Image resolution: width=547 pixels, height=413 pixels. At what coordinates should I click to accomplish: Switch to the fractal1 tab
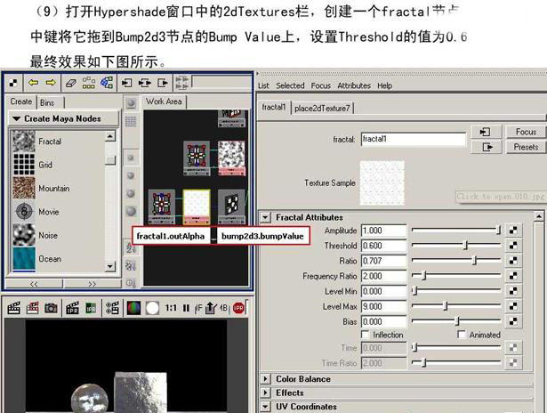[x=274, y=107]
